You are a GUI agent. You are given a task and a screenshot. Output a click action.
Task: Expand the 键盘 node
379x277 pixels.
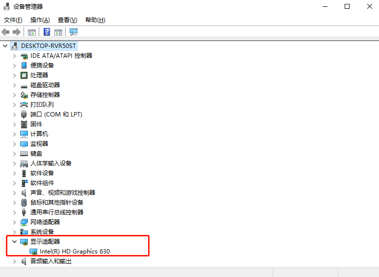pyautogui.click(x=15, y=154)
